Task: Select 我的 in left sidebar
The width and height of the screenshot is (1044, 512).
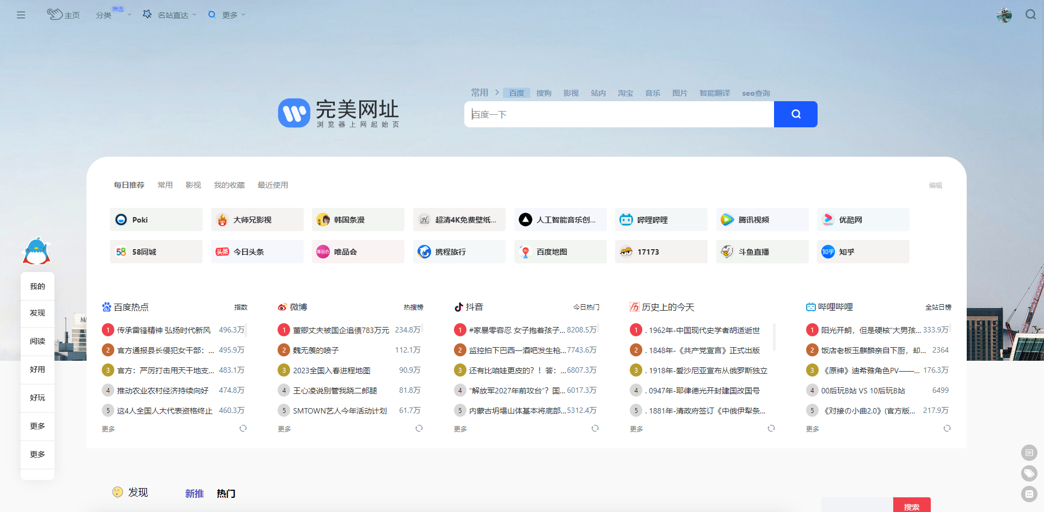Action: pyautogui.click(x=38, y=286)
